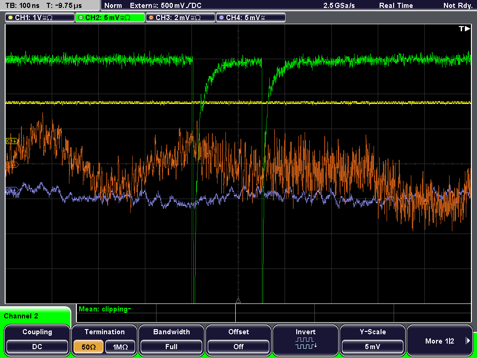Click the purple C4 ground level marker
Image resolution: width=477 pixels, height=358 pixels.
coord(13,191)
